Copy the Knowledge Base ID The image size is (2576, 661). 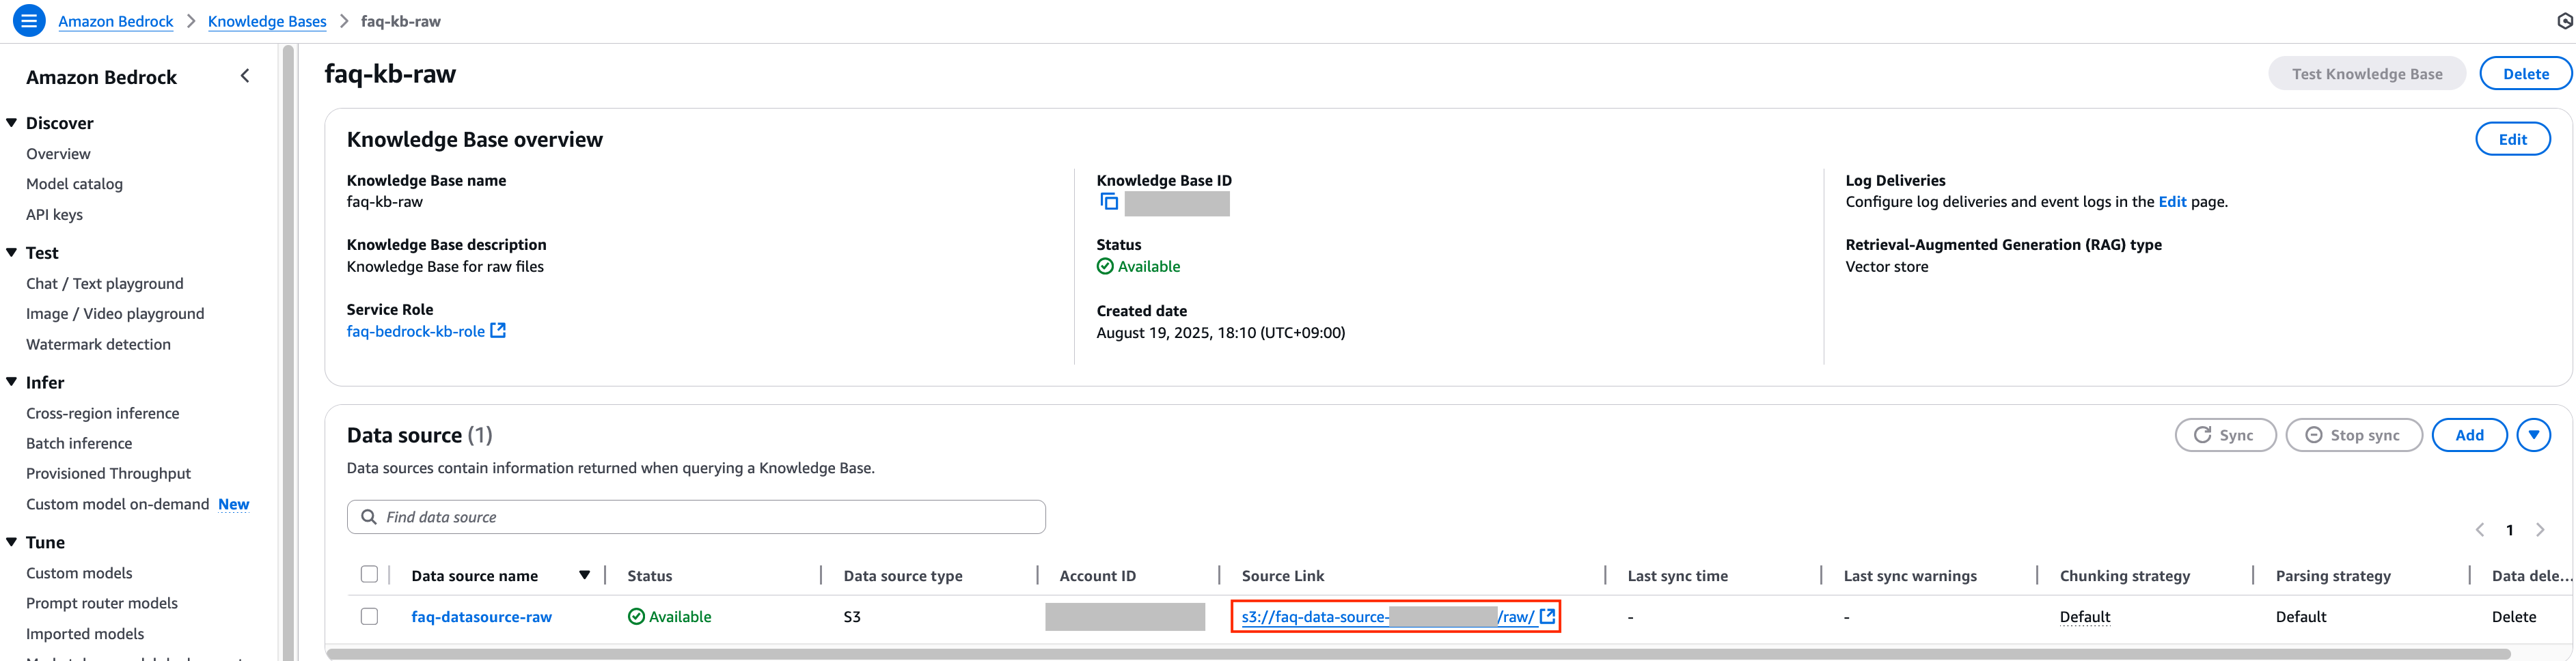[1109, 202]
